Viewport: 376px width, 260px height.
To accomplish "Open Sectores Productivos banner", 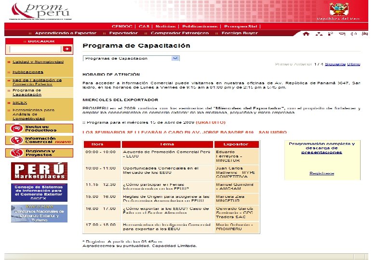I will click(40, 129).
